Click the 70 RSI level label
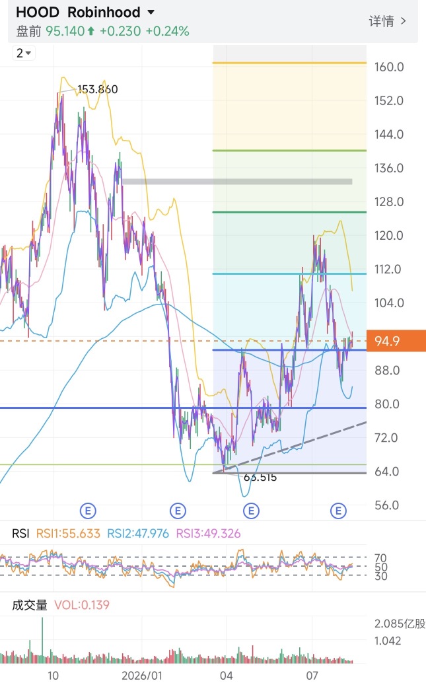 tap(380, 557)
